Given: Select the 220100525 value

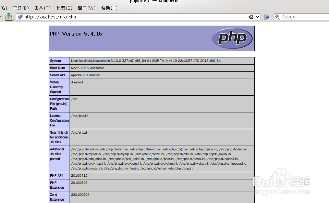Looking at the screenshot, I should (80, 195).
